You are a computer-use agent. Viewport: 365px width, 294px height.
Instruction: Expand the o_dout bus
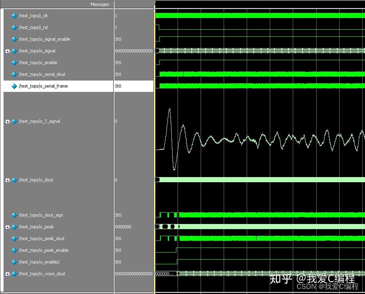(7, 180)
